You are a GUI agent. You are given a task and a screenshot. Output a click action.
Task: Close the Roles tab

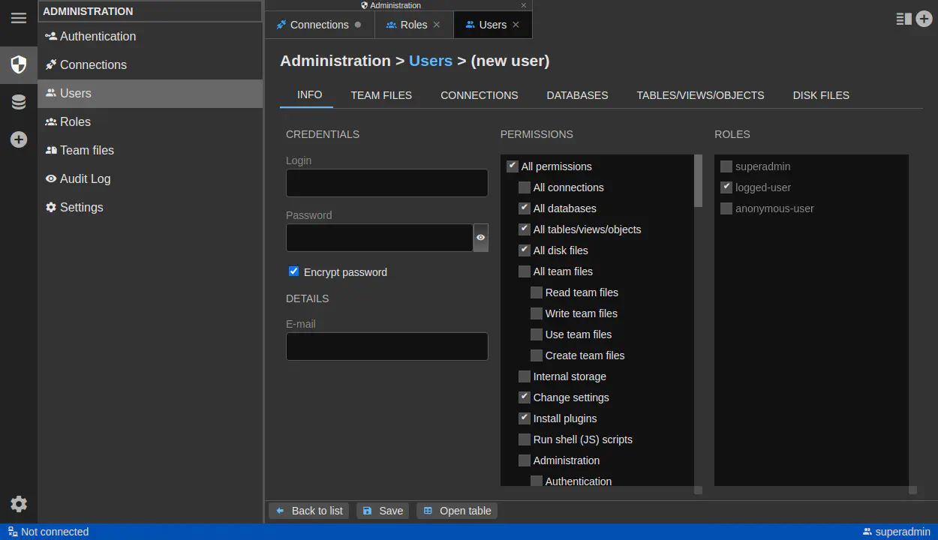(437, 25)
